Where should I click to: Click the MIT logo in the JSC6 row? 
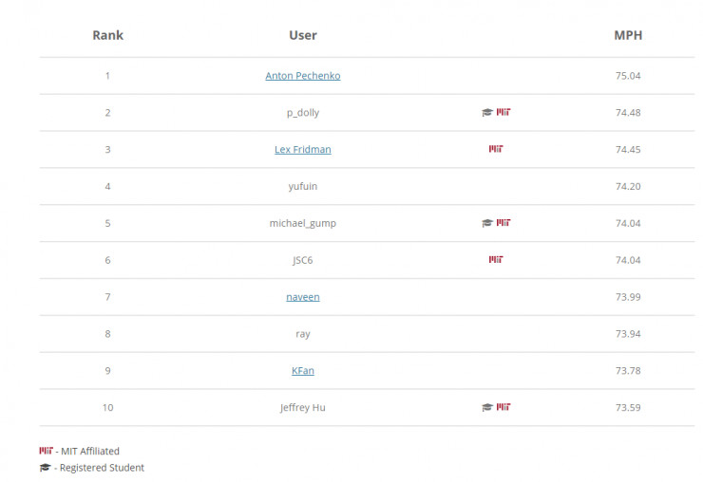click(495, 260)
